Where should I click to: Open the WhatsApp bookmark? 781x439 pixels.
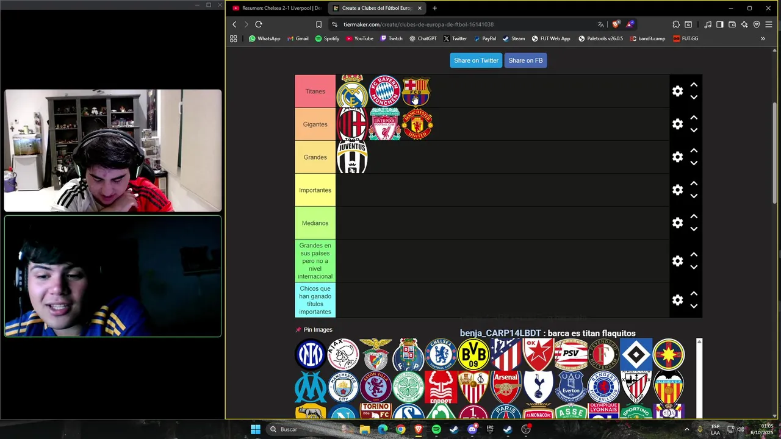264,38
